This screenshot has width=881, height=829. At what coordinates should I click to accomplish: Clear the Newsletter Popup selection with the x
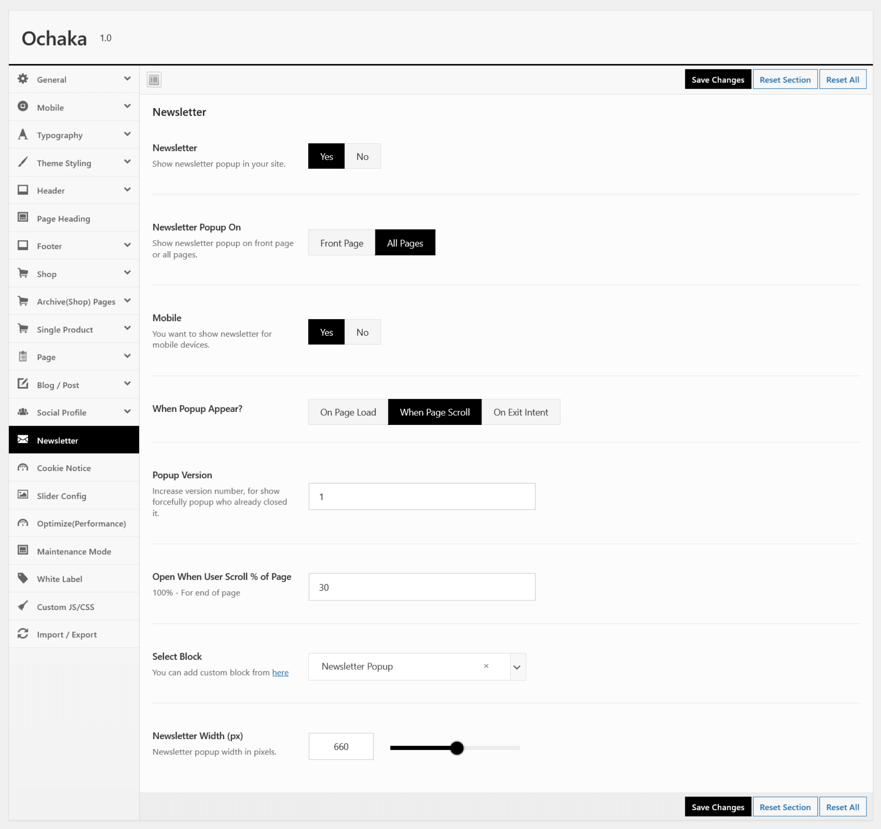coord(486,666)
